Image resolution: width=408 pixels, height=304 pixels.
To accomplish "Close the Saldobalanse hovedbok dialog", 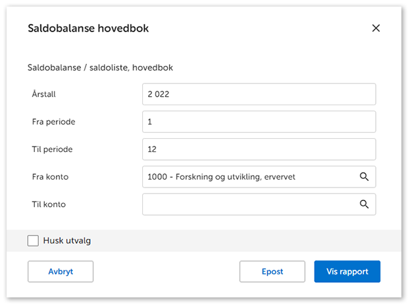I will (x=376, y=28).
